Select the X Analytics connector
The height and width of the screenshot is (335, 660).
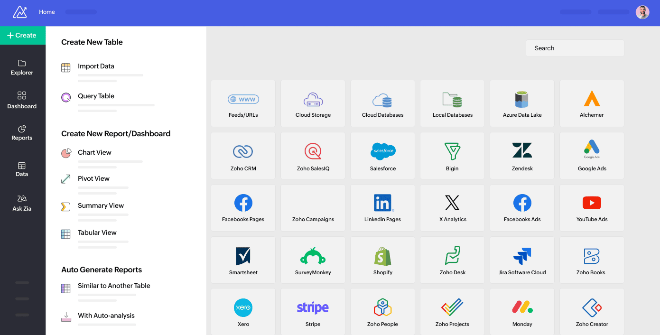tap(452, 208)
